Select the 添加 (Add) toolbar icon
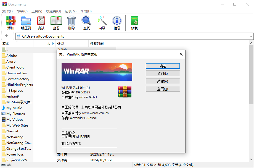Image resolution: width=254 pixels, height=168 pixels. 10,22
